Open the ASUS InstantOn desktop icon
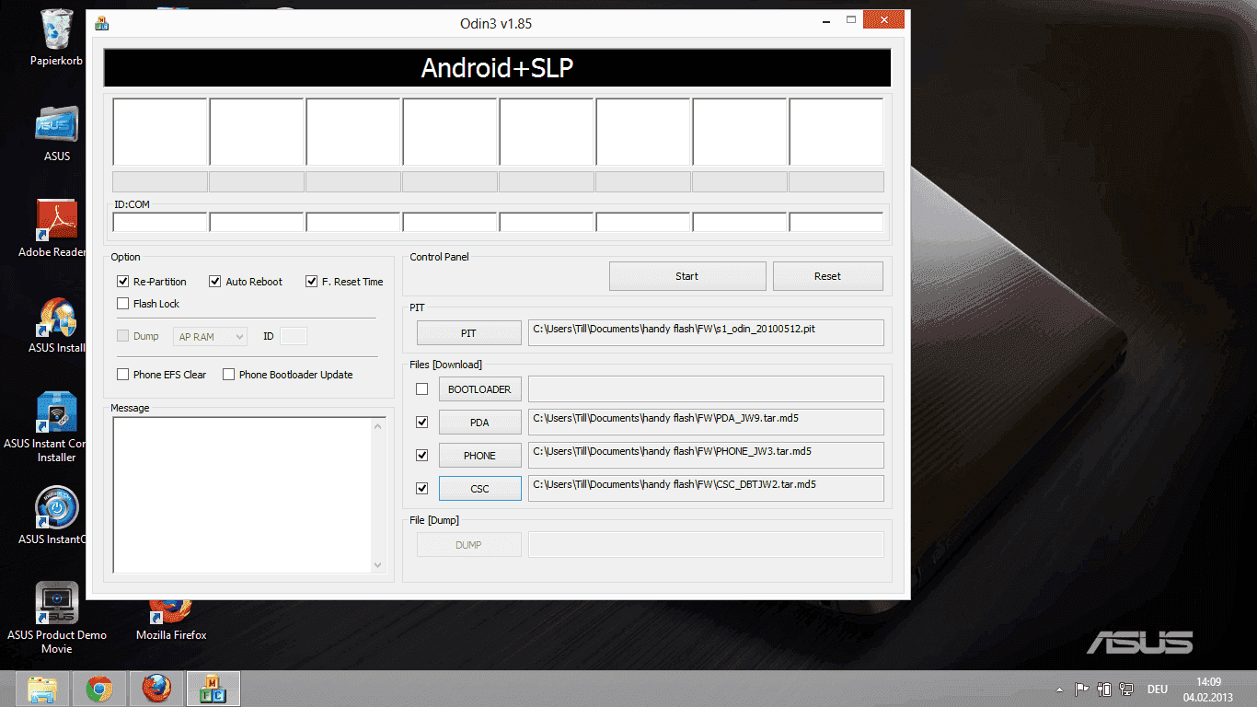1257x707 pixels. 52,516
